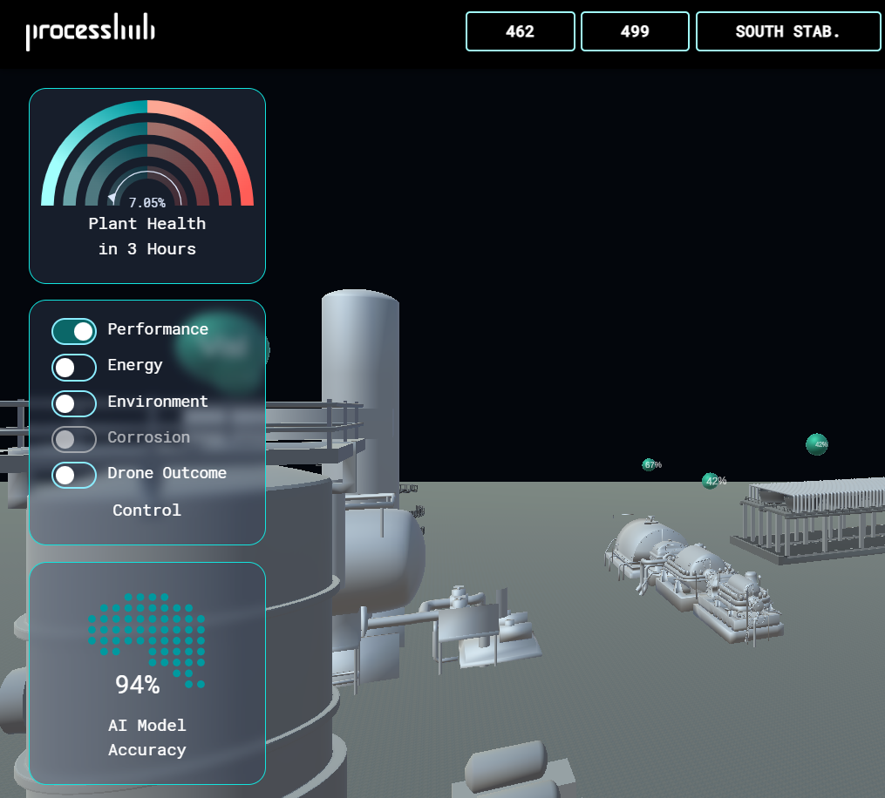Viewport: 885px width, 798px height.
Task: Toggle the greyed-out Corrosion switch
Action: [74, 439]
